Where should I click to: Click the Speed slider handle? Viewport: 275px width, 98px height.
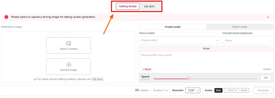click(x=189, y=79)
